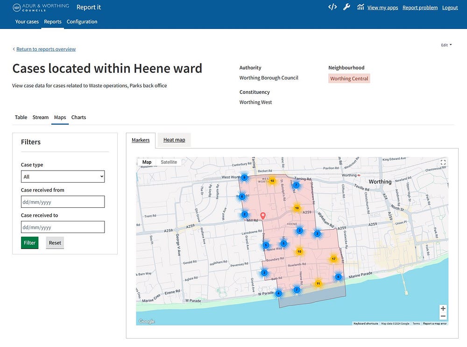Screen dimensions: 467x347
Task: Click the chart icon beside View my apps
Action: (361, 7)
